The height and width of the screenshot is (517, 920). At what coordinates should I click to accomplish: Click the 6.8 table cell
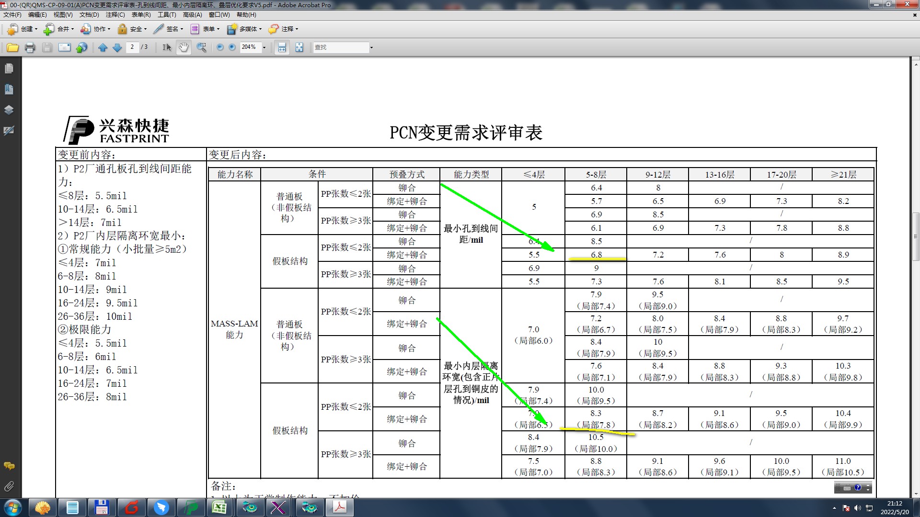[x=596, y=255]
